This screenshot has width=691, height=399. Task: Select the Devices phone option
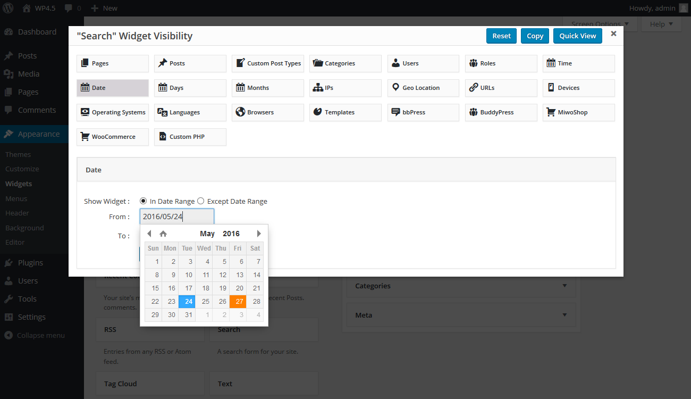tap(578, 88)
